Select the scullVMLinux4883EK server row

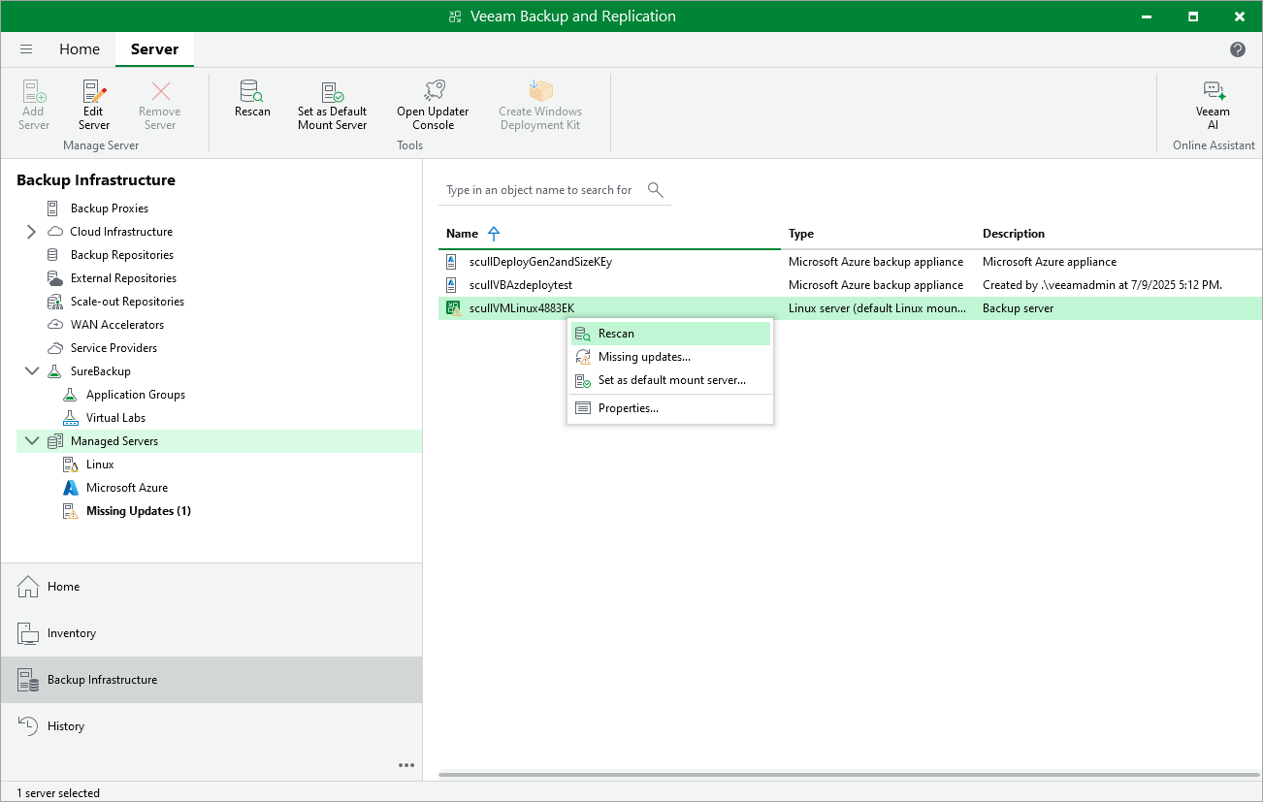coord(850,308)
